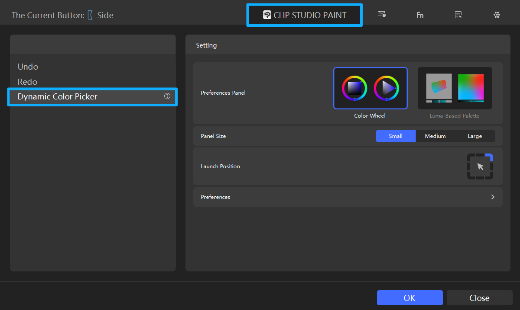520x310 pixels.
Task: Click the Launch Position cursor icon
Action: 480,166
